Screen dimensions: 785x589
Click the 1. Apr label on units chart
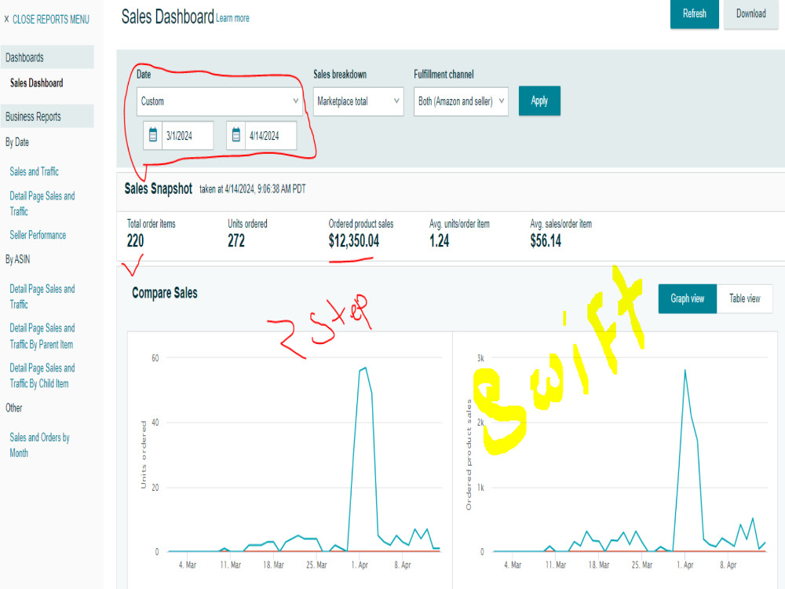[360, 565]
